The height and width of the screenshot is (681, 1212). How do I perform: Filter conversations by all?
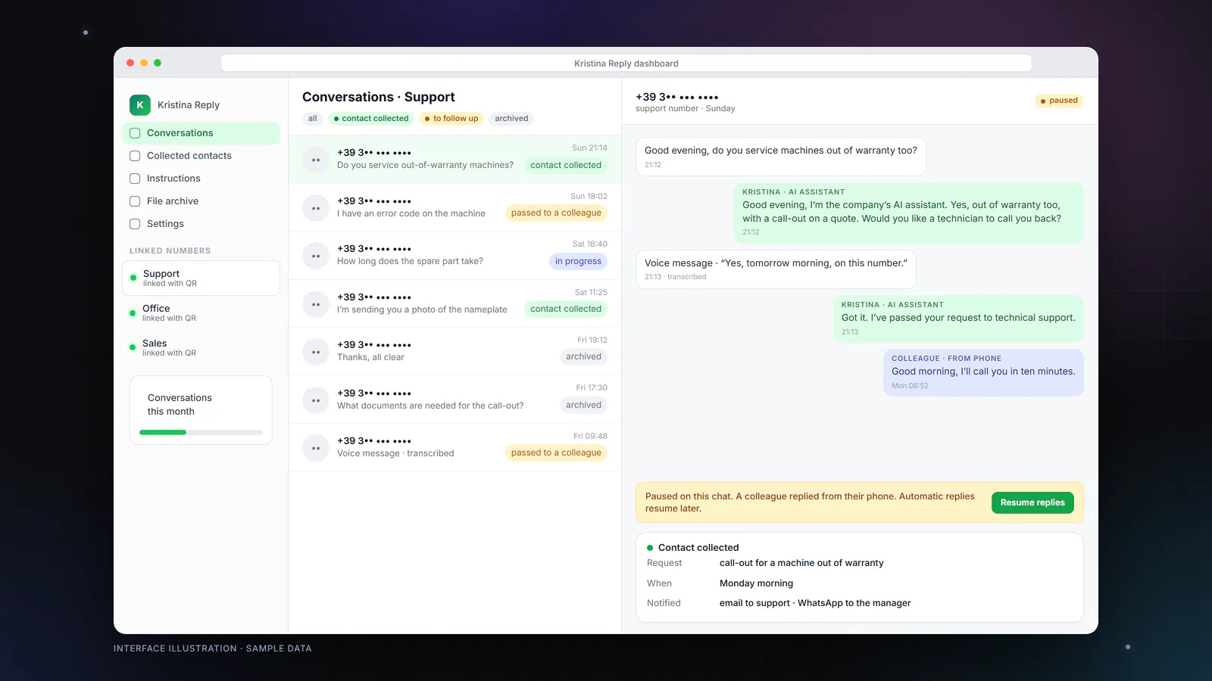coord(313,119)
